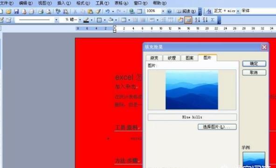This screenshot has height=168, width=276.
Task: Click the Blue hills picture preview
Action: point(192,90)
